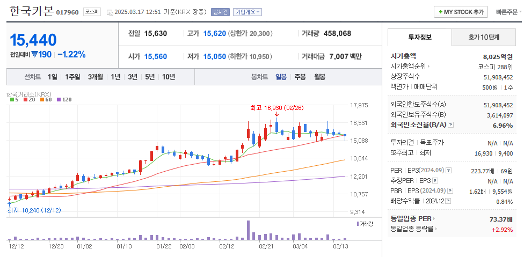
Task: Select the 1주일 line chart period
Action: (72, 77)
